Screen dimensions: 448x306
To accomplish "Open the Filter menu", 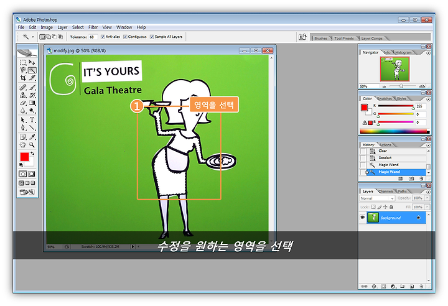I will pyautogui.click(x=93, y=27).
